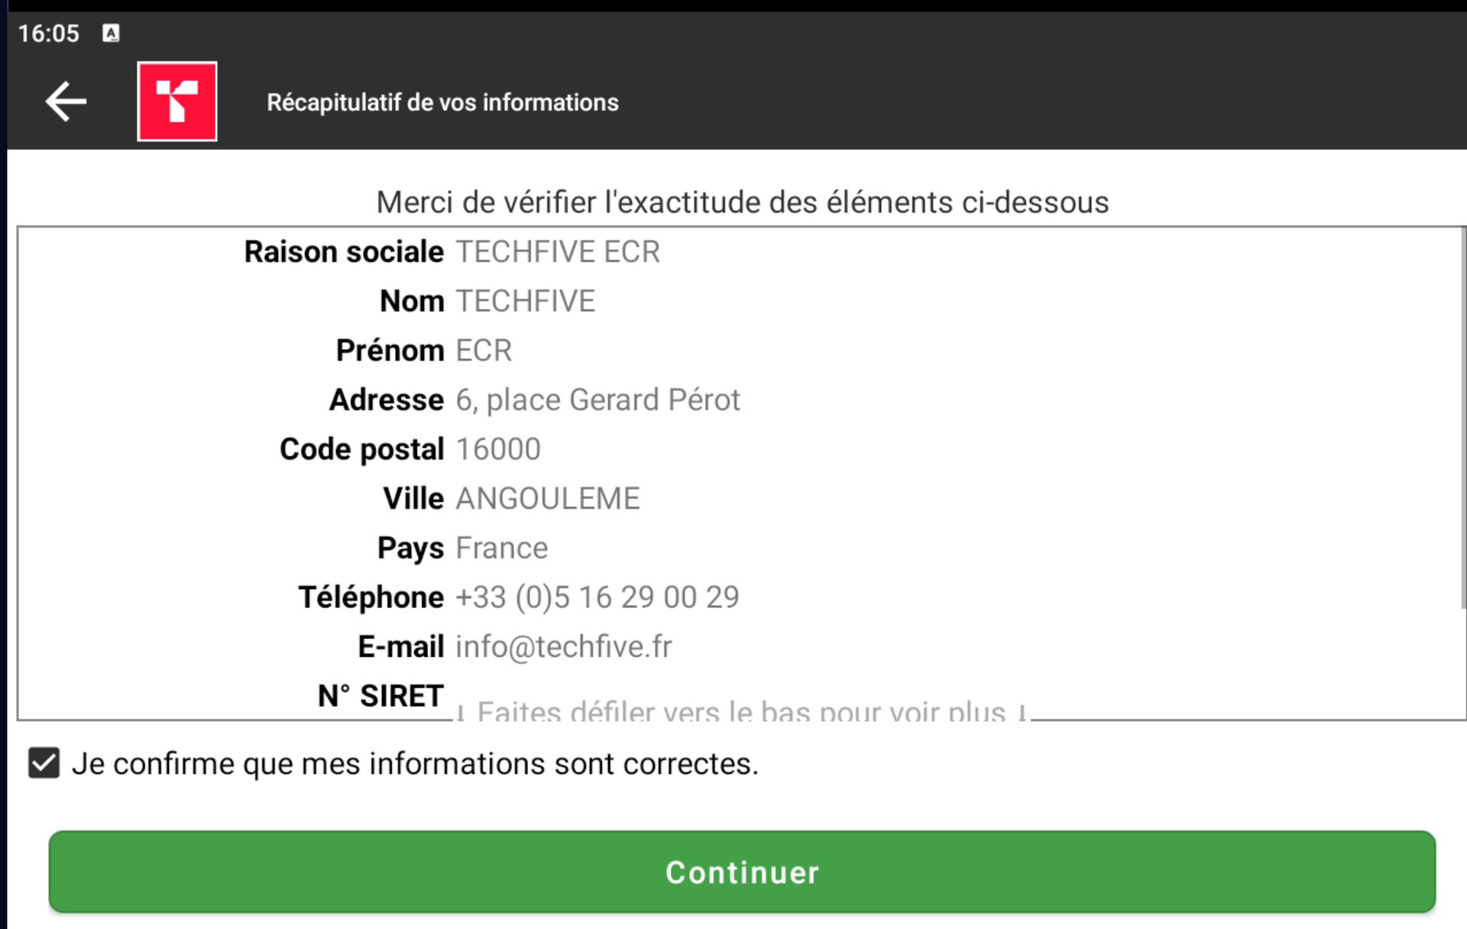Tap the email info@techfive.fr
This screenshot has width=1467, height=929.
coord(564,647)
